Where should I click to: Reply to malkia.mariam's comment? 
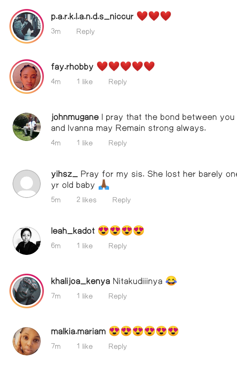[x=118, y=346]
